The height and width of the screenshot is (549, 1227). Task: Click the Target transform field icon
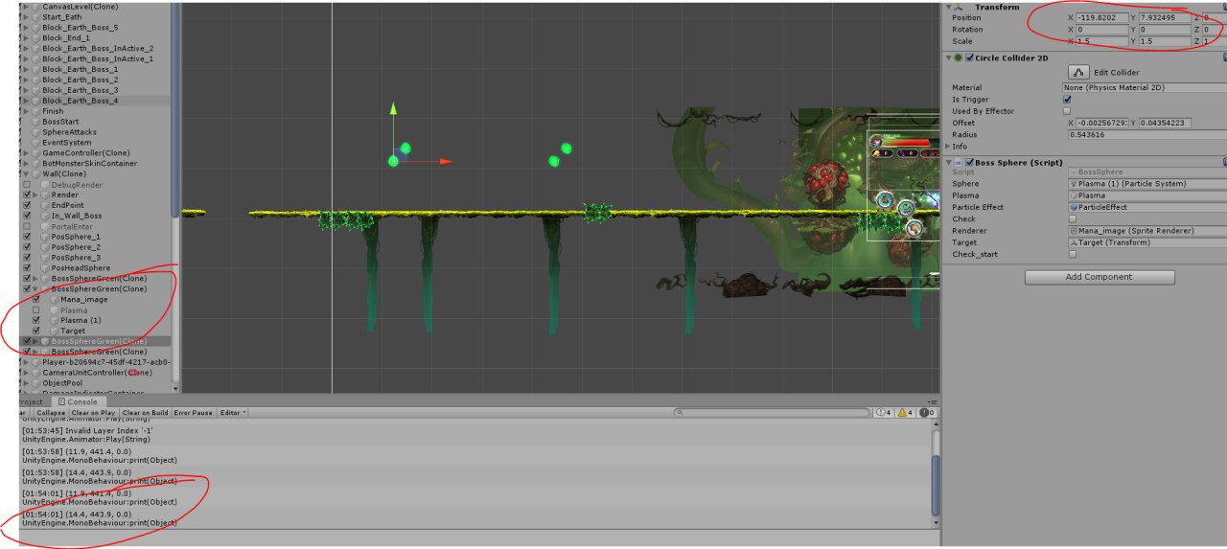pos(1073,242)
